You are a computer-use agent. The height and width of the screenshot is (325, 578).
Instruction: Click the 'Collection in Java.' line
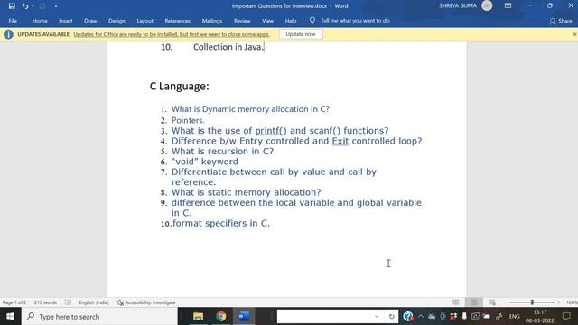point(228,47)
